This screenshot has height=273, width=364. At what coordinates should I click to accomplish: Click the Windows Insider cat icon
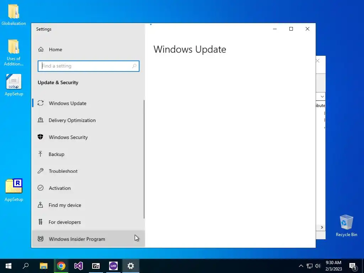41,239
